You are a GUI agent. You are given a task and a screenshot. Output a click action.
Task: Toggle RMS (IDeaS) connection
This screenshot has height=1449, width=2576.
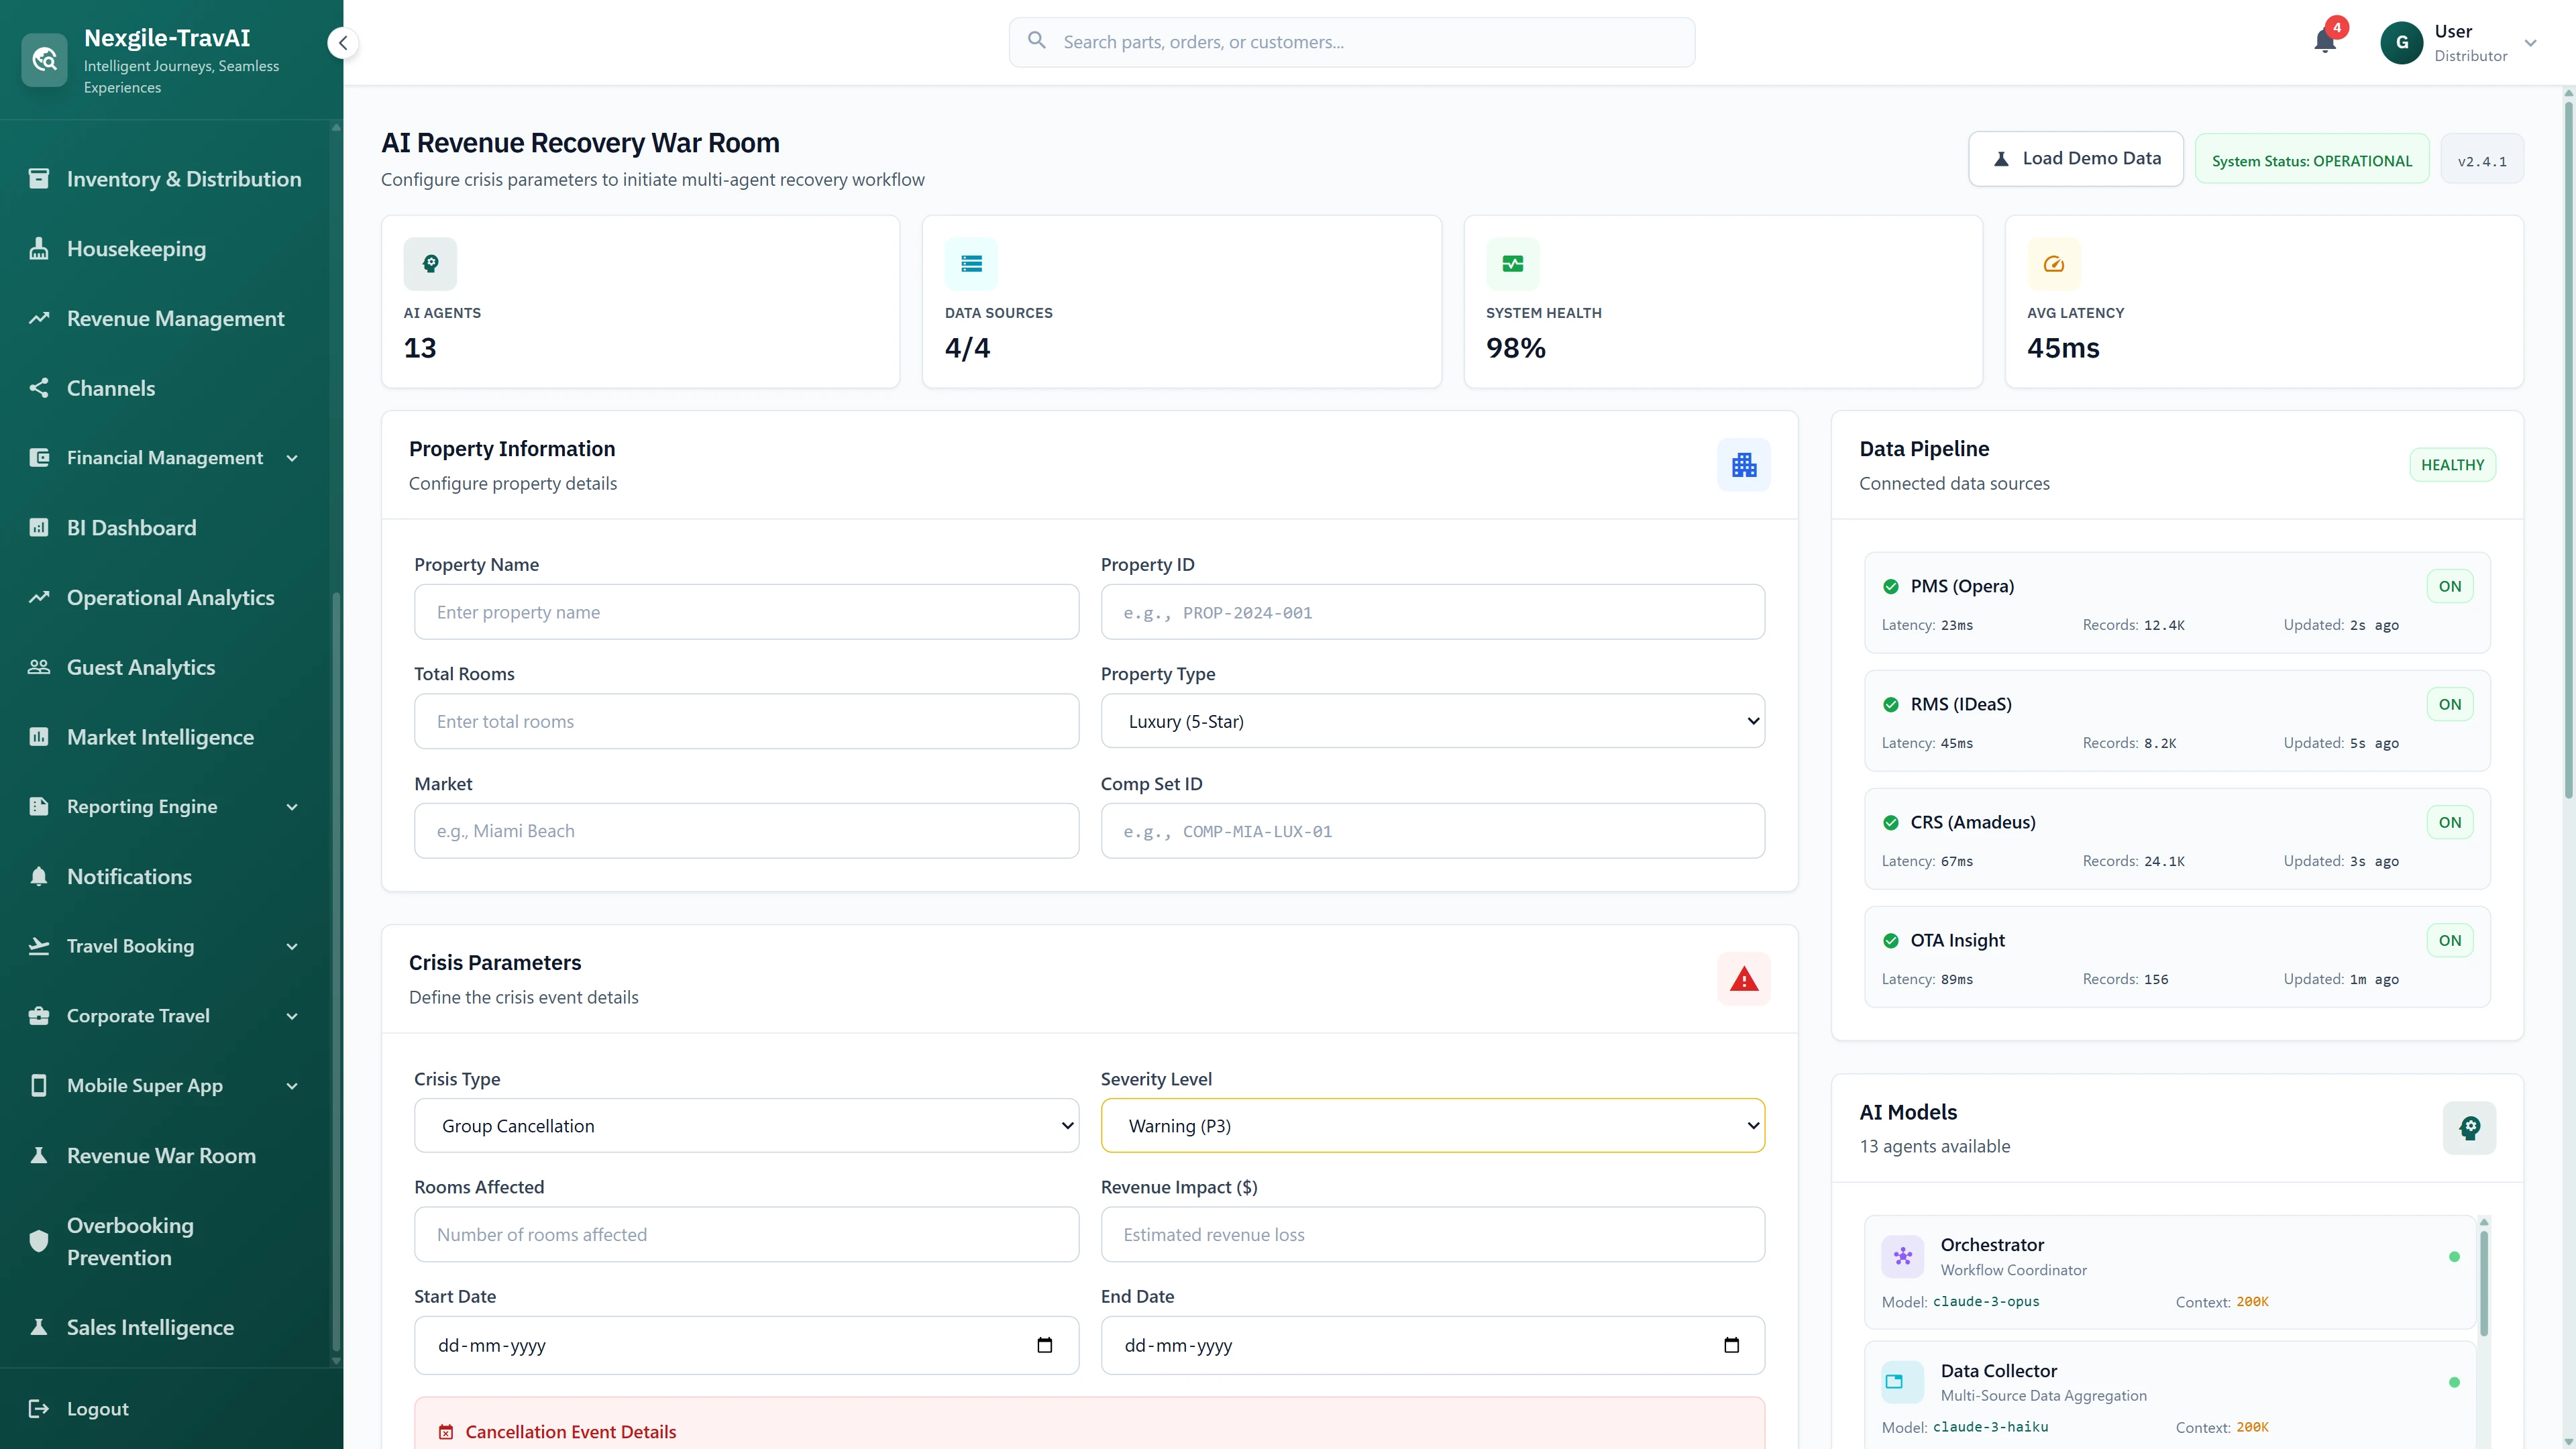(x=2450, y=704)
